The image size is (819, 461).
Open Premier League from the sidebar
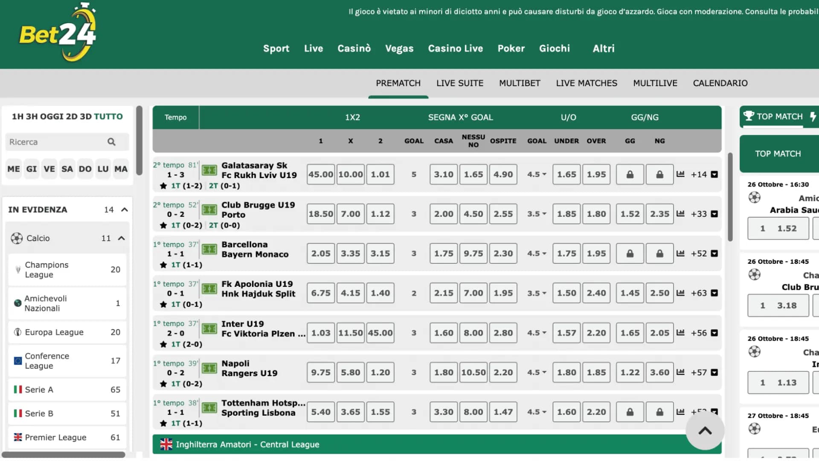tap(55, 437)
